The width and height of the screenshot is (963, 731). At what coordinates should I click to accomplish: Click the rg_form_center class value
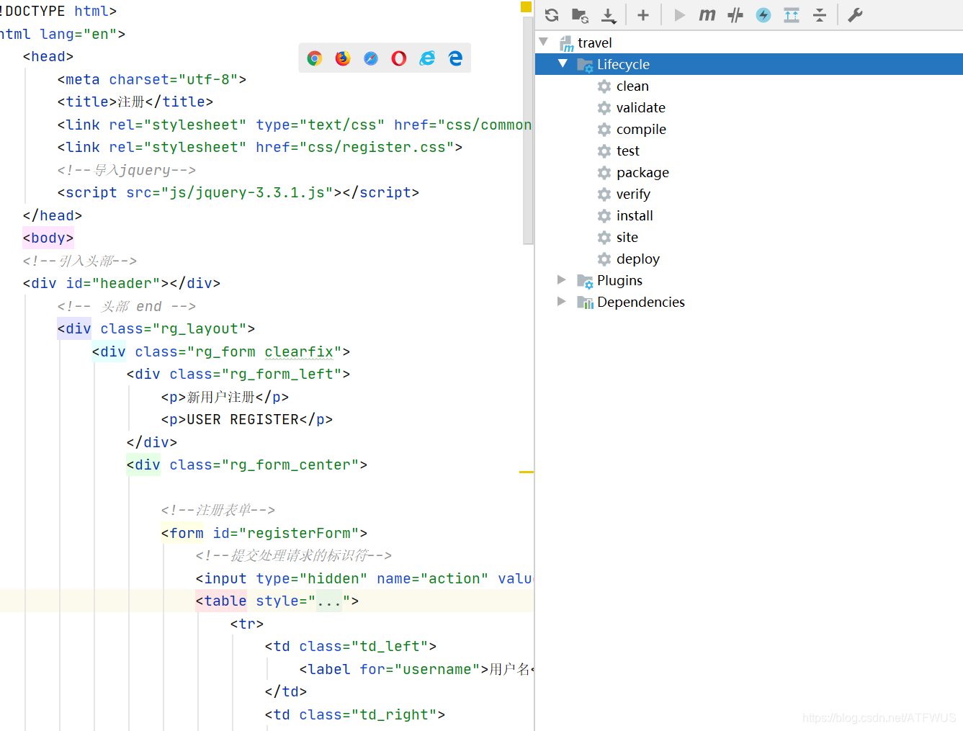click(x=290, y=465)
